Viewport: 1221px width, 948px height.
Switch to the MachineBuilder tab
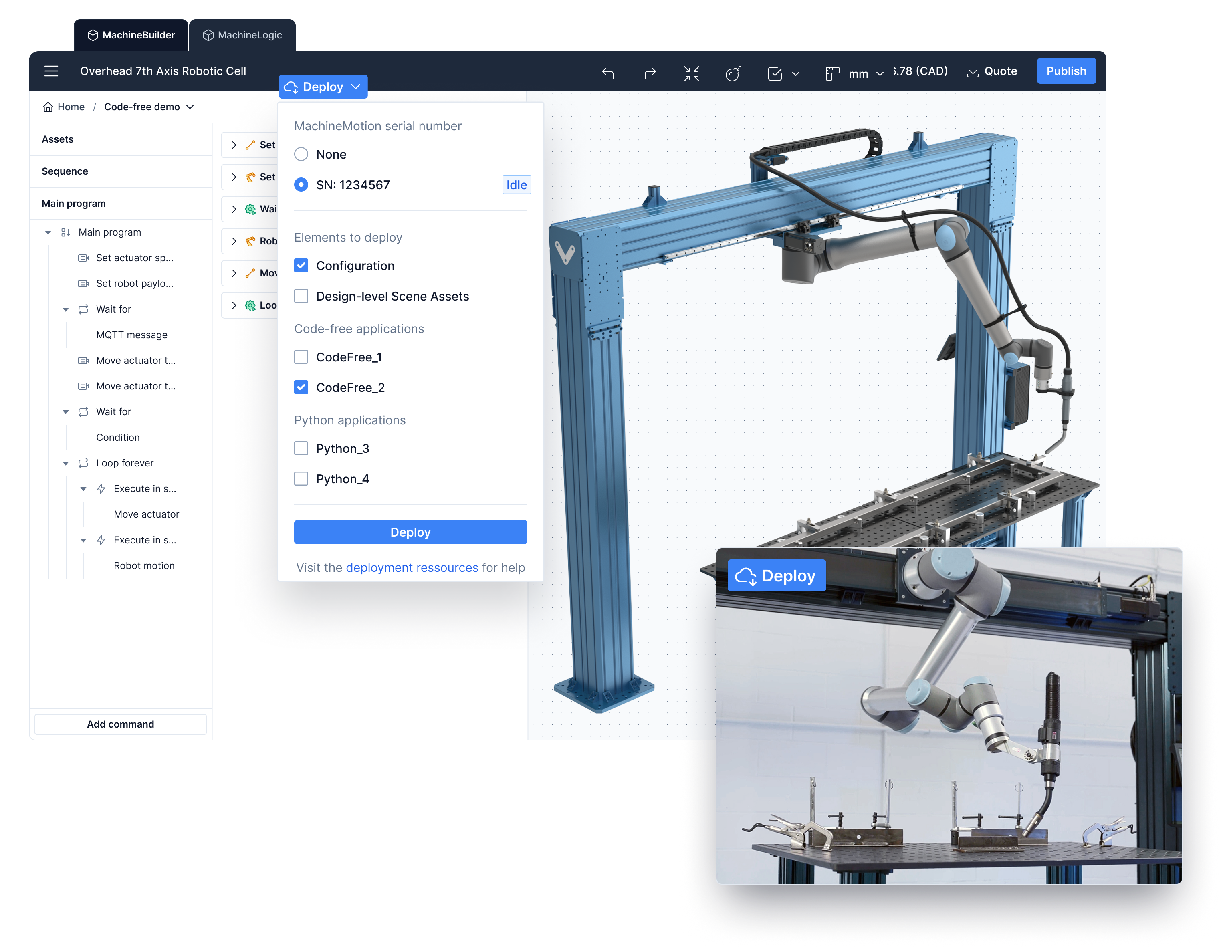(131, 35)
